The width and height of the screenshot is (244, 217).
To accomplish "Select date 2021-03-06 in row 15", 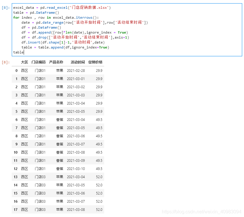I will tap(76, 193).
